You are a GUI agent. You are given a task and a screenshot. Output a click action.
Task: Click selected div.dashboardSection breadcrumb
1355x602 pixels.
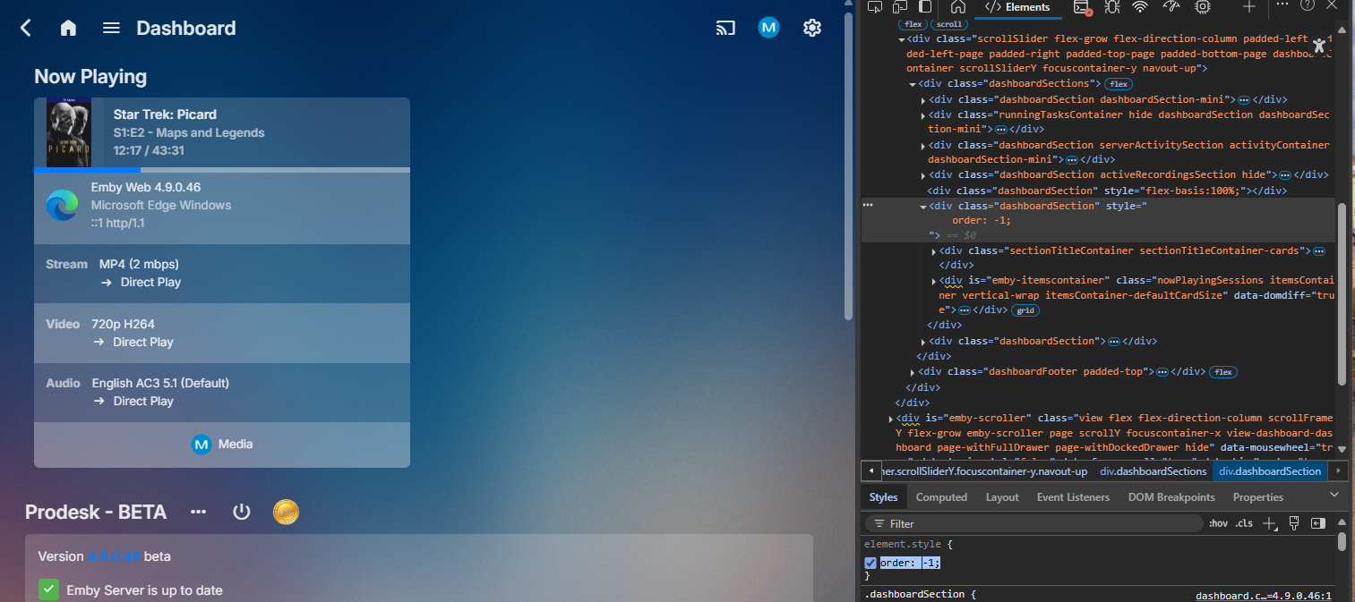coord(1270,471)
